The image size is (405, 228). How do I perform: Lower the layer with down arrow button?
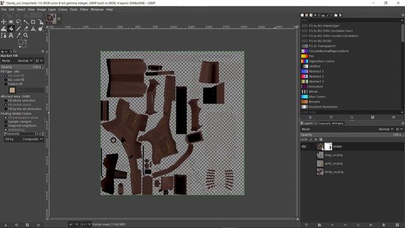click(x=345, y=225)
